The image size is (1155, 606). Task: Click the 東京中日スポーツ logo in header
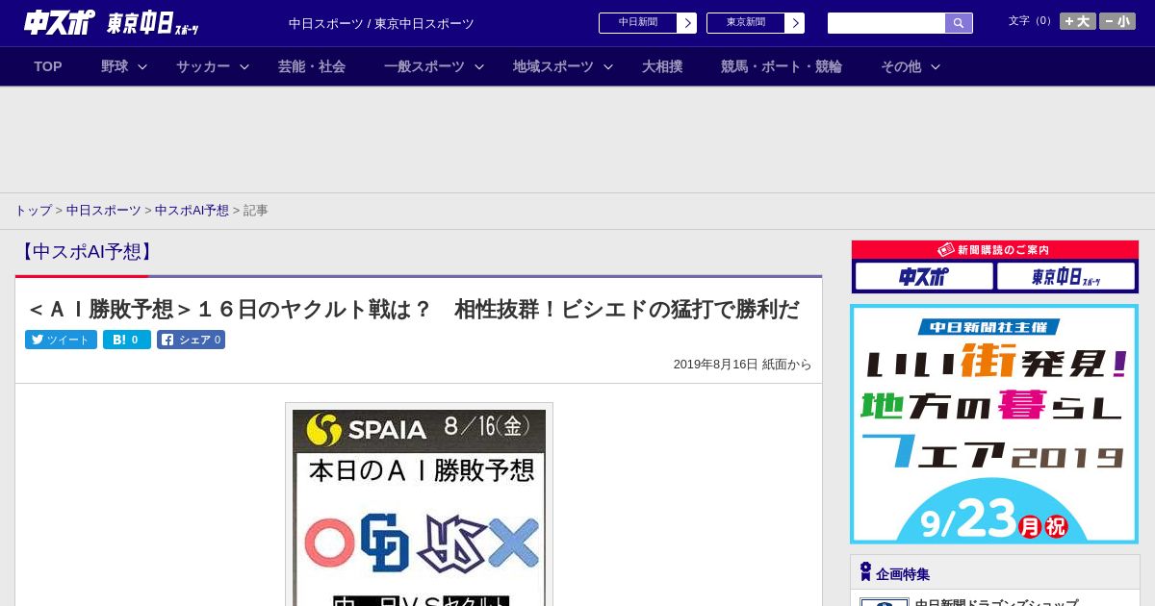[153, 23]
